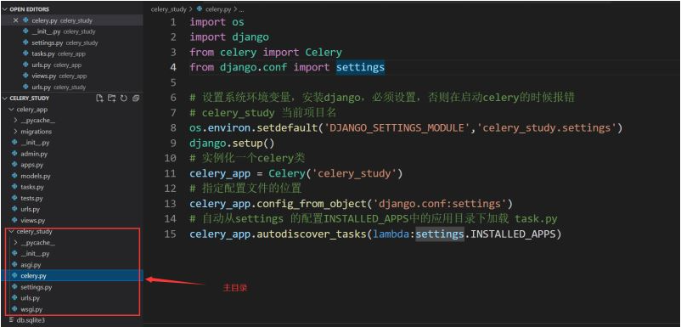681x327 pixels.
Task: Open wsgi.py in the file tree
Action: pos(31,309)
